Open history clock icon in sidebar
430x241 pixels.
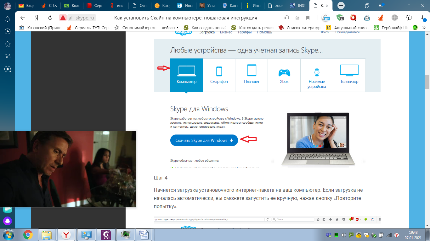click(8, 31)
